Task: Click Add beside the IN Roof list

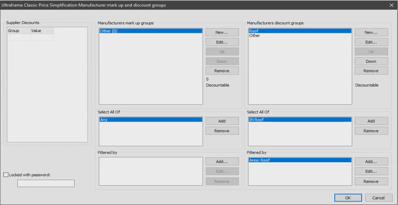Action: (x=371, y=121)
